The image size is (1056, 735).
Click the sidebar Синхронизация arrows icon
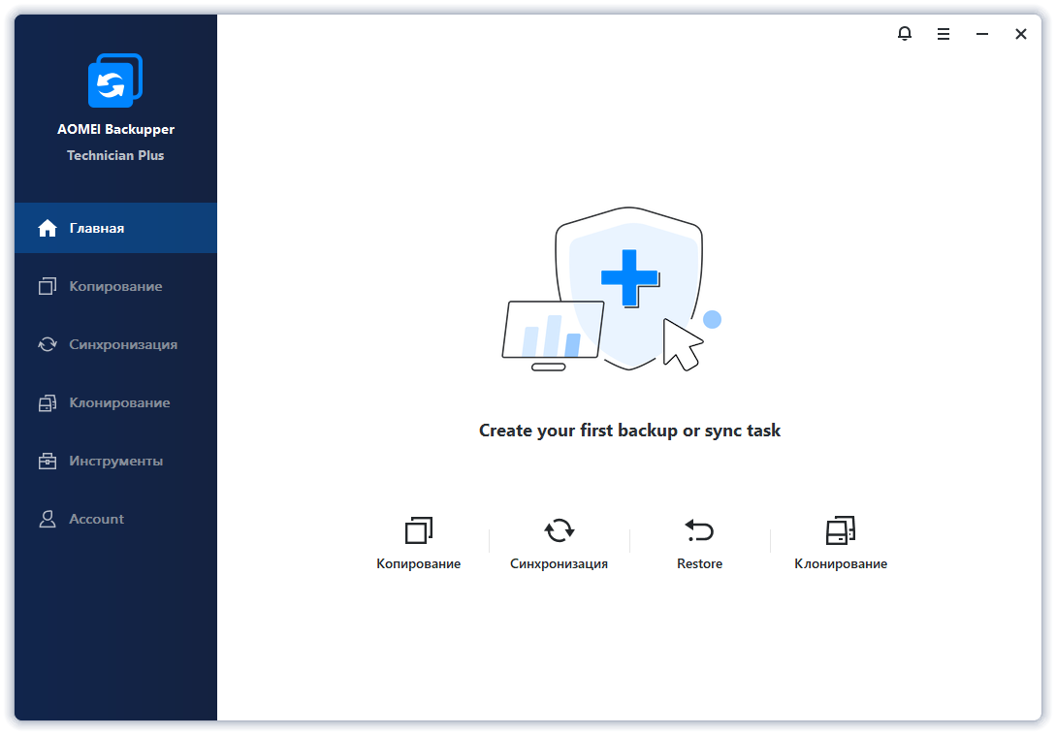[x=48, y=344]
